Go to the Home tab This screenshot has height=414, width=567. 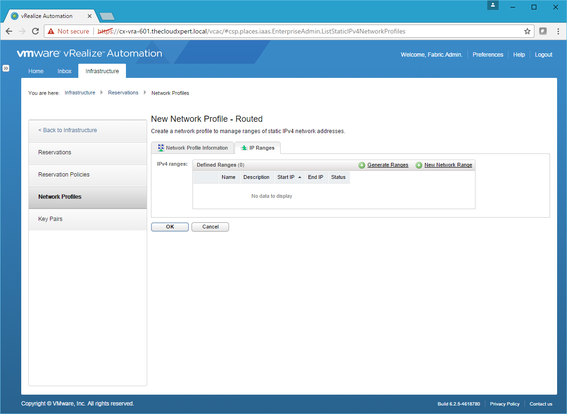point(36,71)
